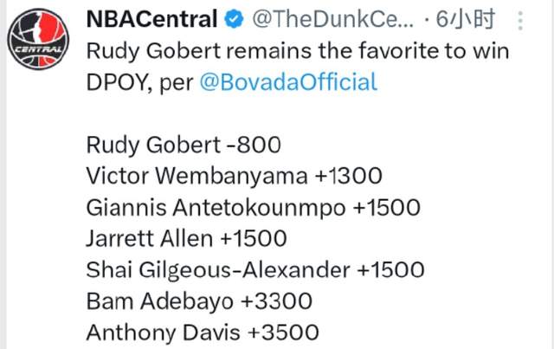Select the Giannis Antetokounmpo +1500 line
The image size is (554, 349).
pyautogui.click(x=253, y=208)
